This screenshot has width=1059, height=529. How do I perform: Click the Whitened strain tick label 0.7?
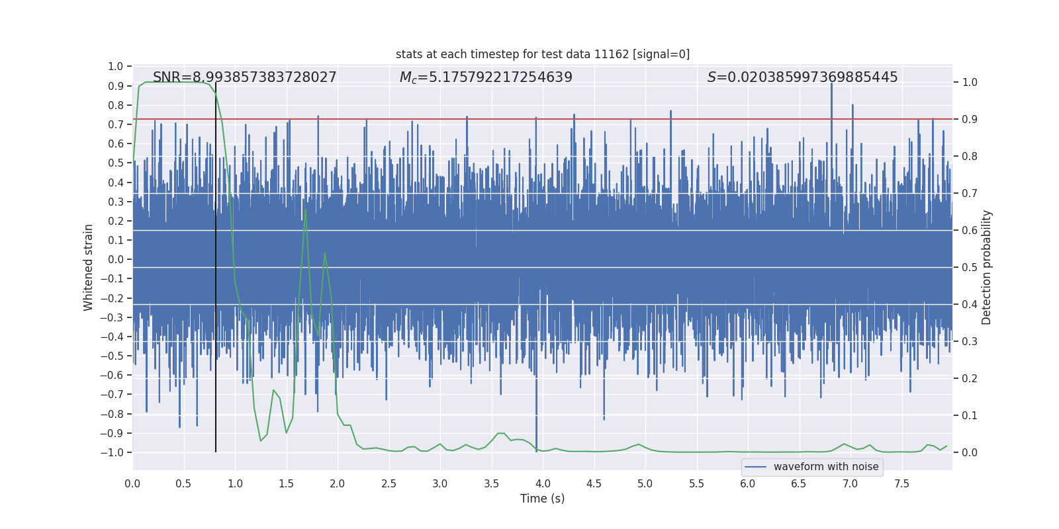click(116, 124)
